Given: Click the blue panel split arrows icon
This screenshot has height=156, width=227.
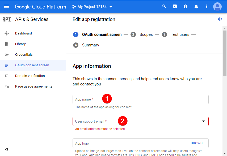Looking at the screenshot, I should 220,19.
